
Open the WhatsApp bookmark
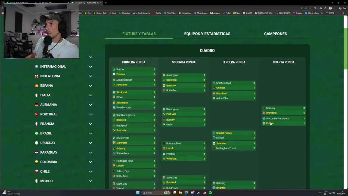[x=125, y=13]
